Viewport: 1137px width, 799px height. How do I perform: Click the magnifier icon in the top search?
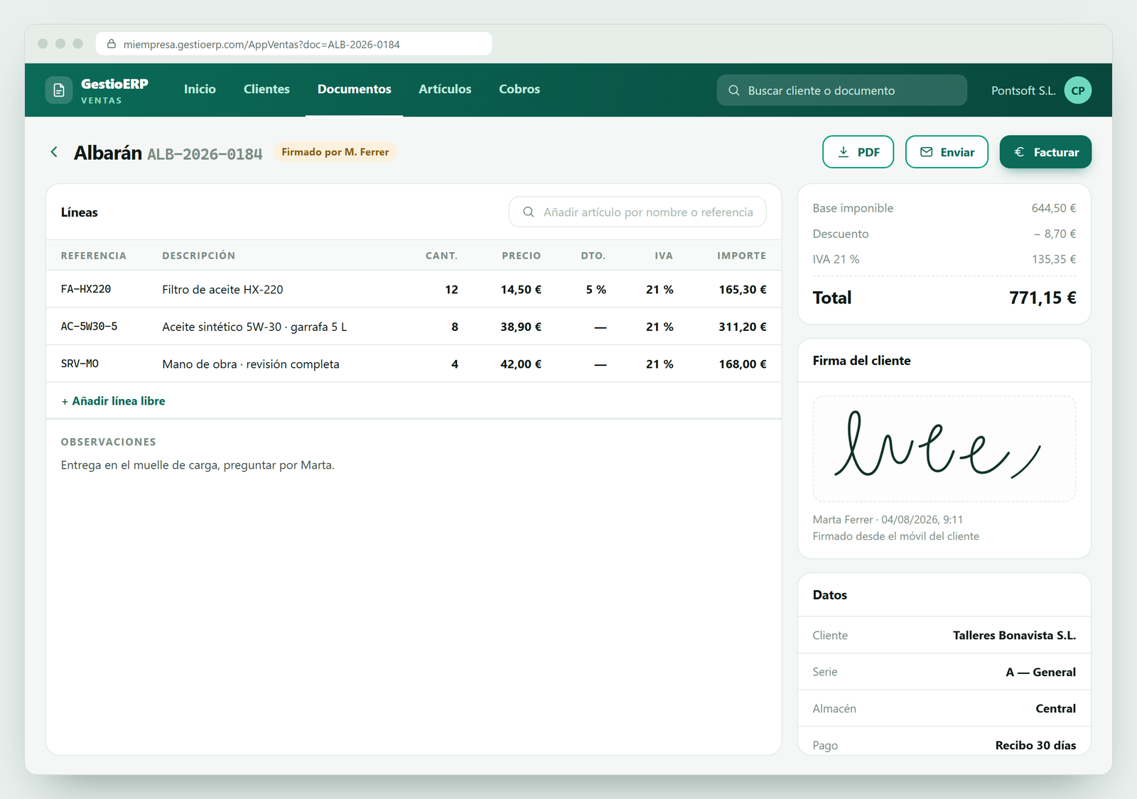[734, 90]
